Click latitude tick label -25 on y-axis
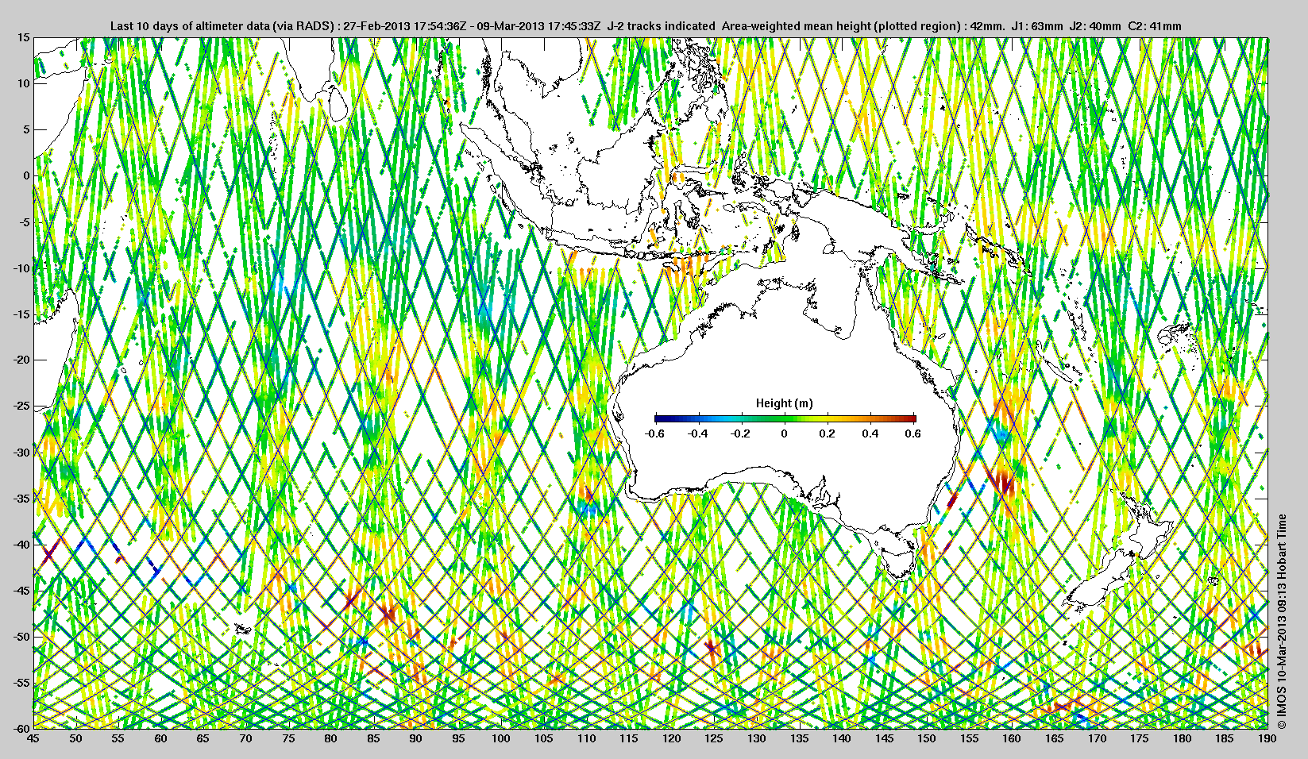The width and height of the screenshot is (1308, 759). pyautogui.click(x=22, y=406)
